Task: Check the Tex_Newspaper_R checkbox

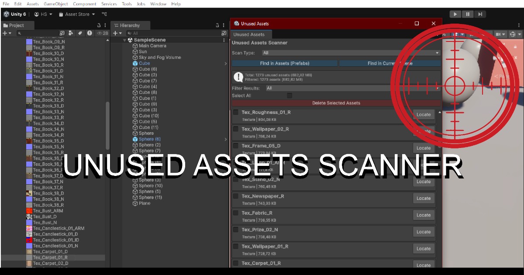Action: [236, 196]
